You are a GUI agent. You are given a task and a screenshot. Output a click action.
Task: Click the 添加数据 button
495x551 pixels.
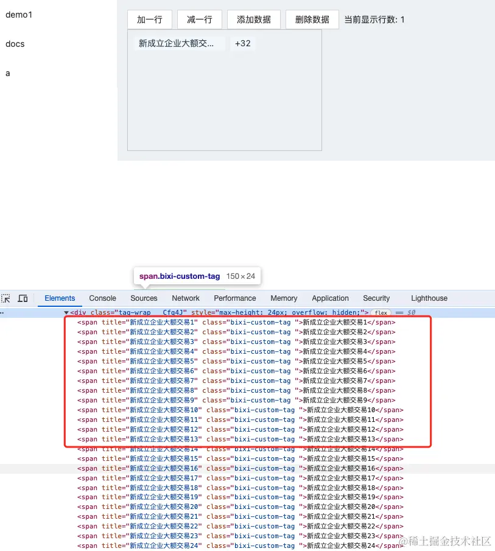pos(254,19)
